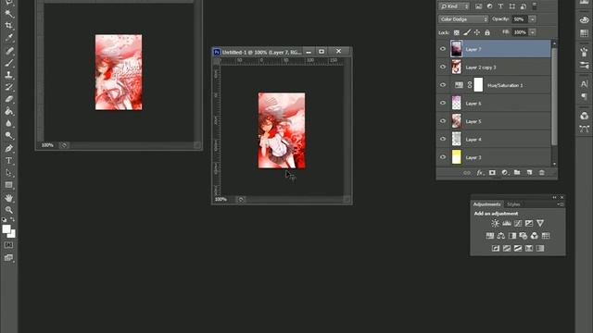The image size is (593, 333).
Task: Add Color Balance adjustment
Action: click(501, 236)
